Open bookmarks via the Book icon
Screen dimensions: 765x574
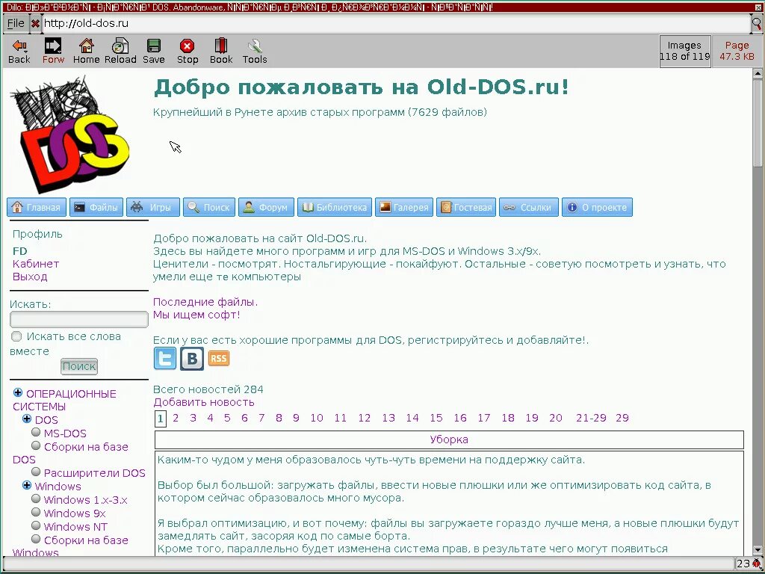point(221,51)
